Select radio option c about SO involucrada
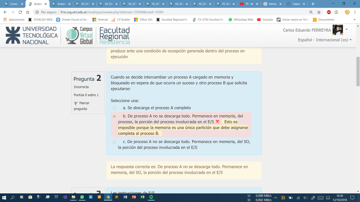360x202 pixels. pos(114,142)
